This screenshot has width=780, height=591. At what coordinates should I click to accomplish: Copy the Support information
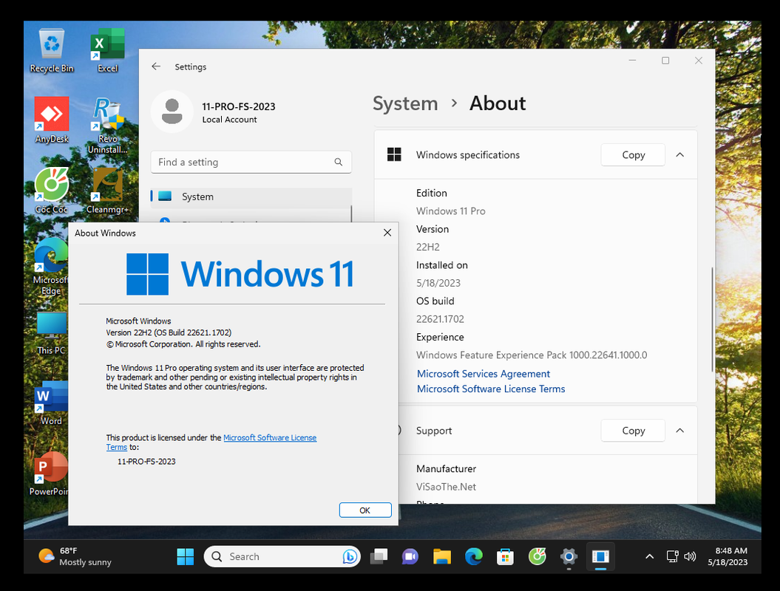point(634,431)
